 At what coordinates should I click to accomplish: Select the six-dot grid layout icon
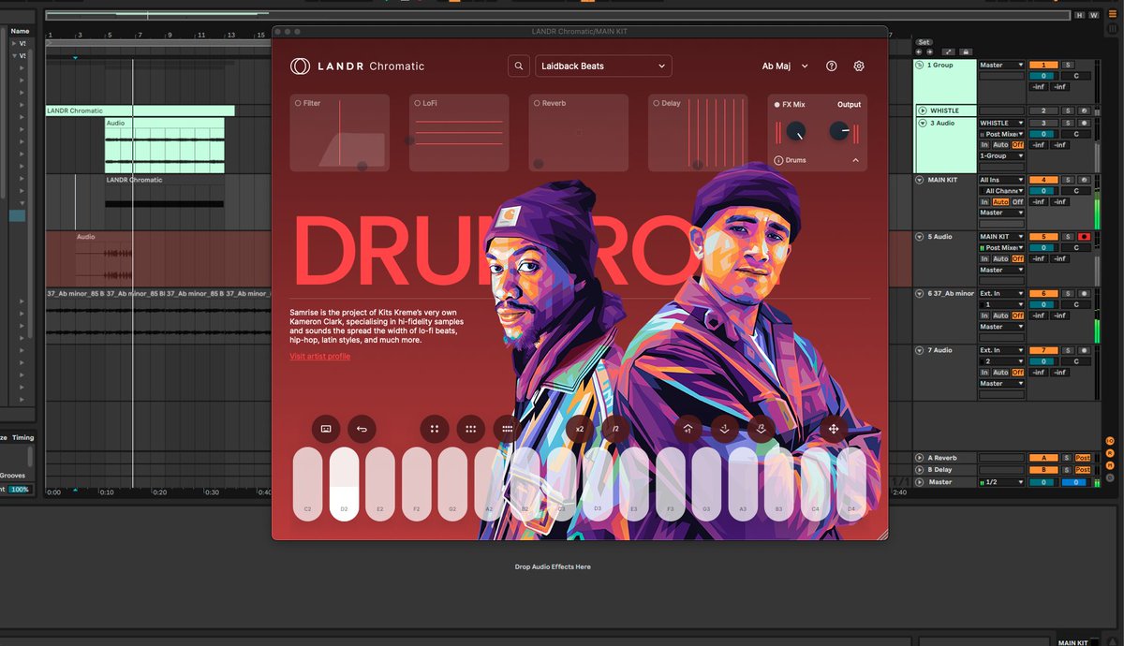(471, 429)
